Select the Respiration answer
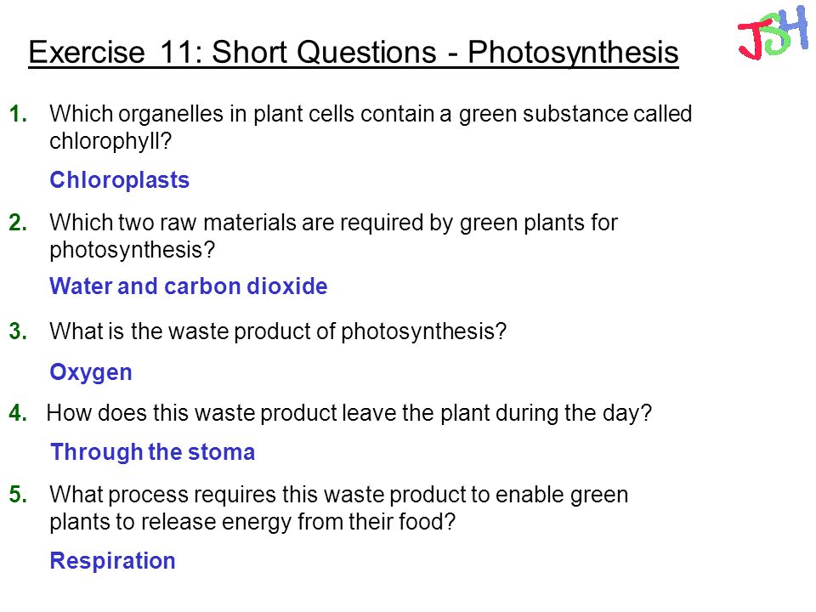 [112, 561]
